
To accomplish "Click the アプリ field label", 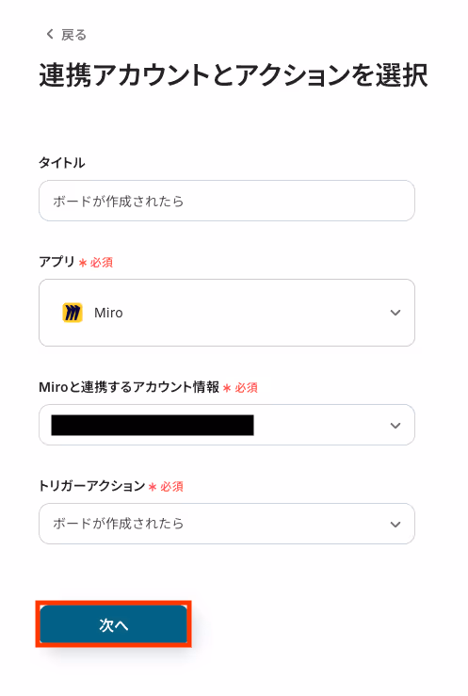I will (56, 262).
